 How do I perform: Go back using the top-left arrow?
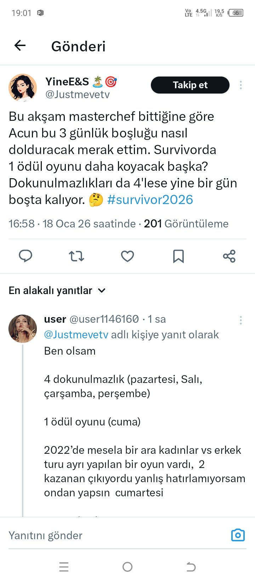coord(20,45)
